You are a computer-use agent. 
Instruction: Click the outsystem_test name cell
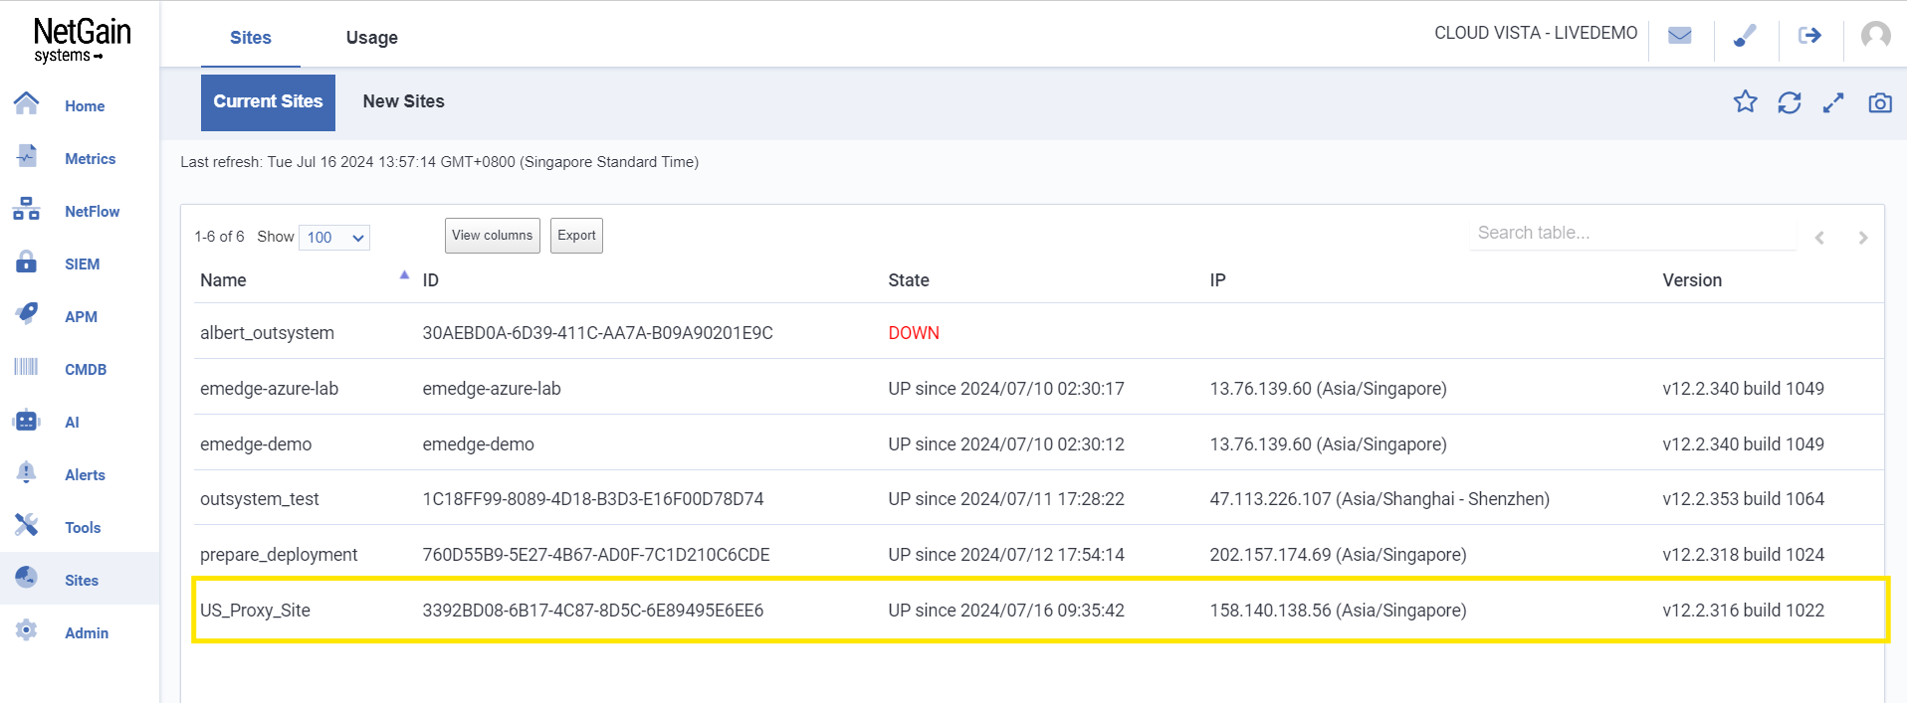click(260, 499)
